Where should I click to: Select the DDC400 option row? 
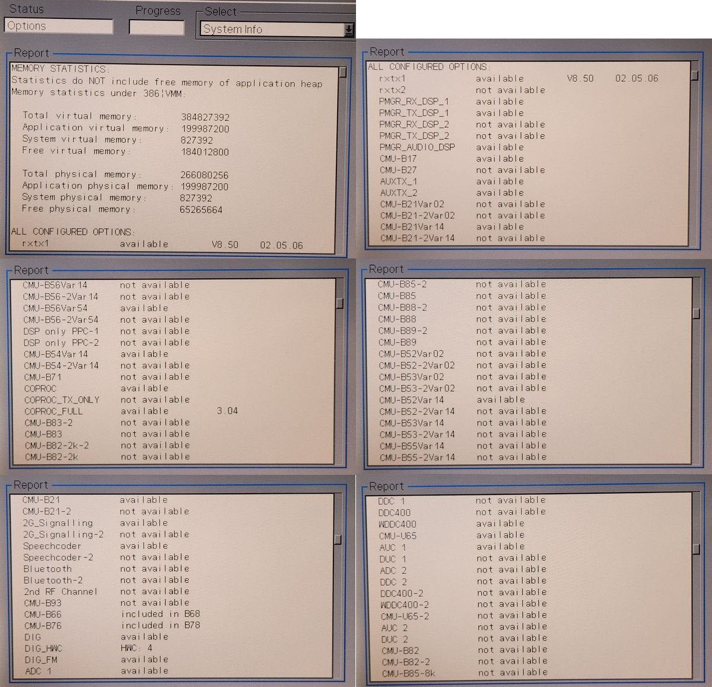[462, 512]
